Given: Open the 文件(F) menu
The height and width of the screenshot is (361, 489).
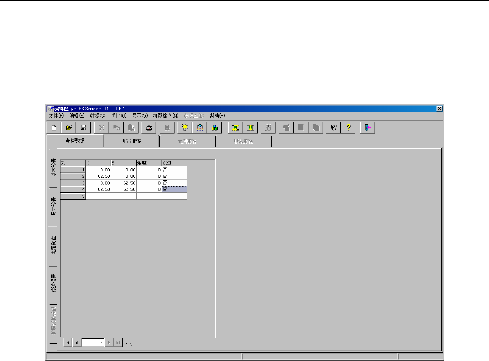Looking at the screenshot, I should 56,115.
